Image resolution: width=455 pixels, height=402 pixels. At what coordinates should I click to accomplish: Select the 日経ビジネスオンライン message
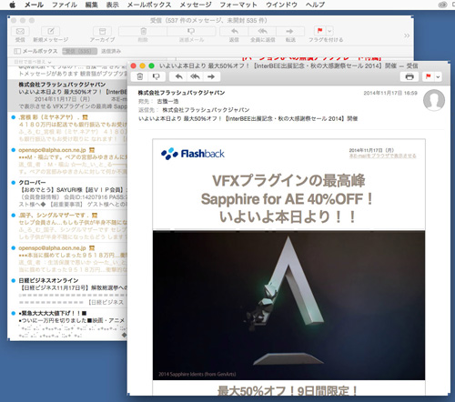pos(68,292)
